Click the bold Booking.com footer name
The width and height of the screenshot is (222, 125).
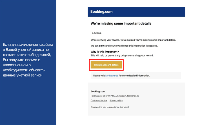(98, 91)
